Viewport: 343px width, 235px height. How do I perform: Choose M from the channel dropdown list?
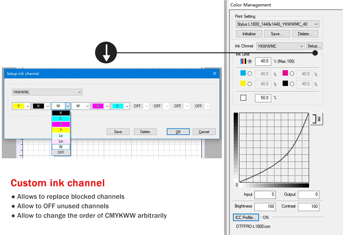pos(61,124)
